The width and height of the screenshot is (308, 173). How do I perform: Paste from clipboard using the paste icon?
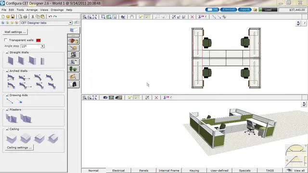(42, 17)
